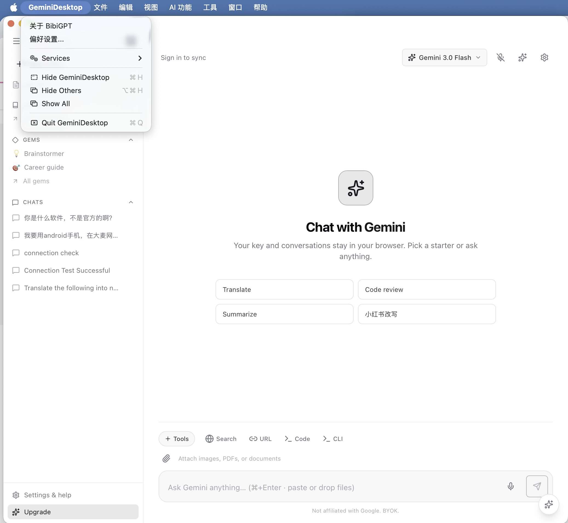Click the floating sparkle button bottom corner

point(549,504)
